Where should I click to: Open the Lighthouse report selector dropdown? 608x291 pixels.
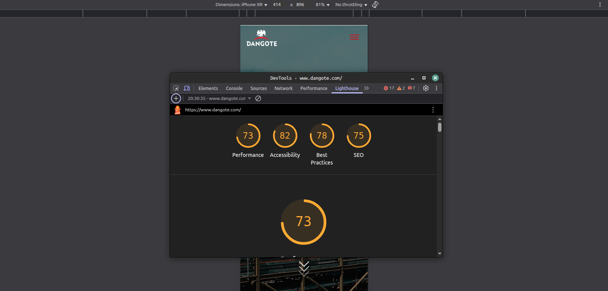click(x=219, y=98)
